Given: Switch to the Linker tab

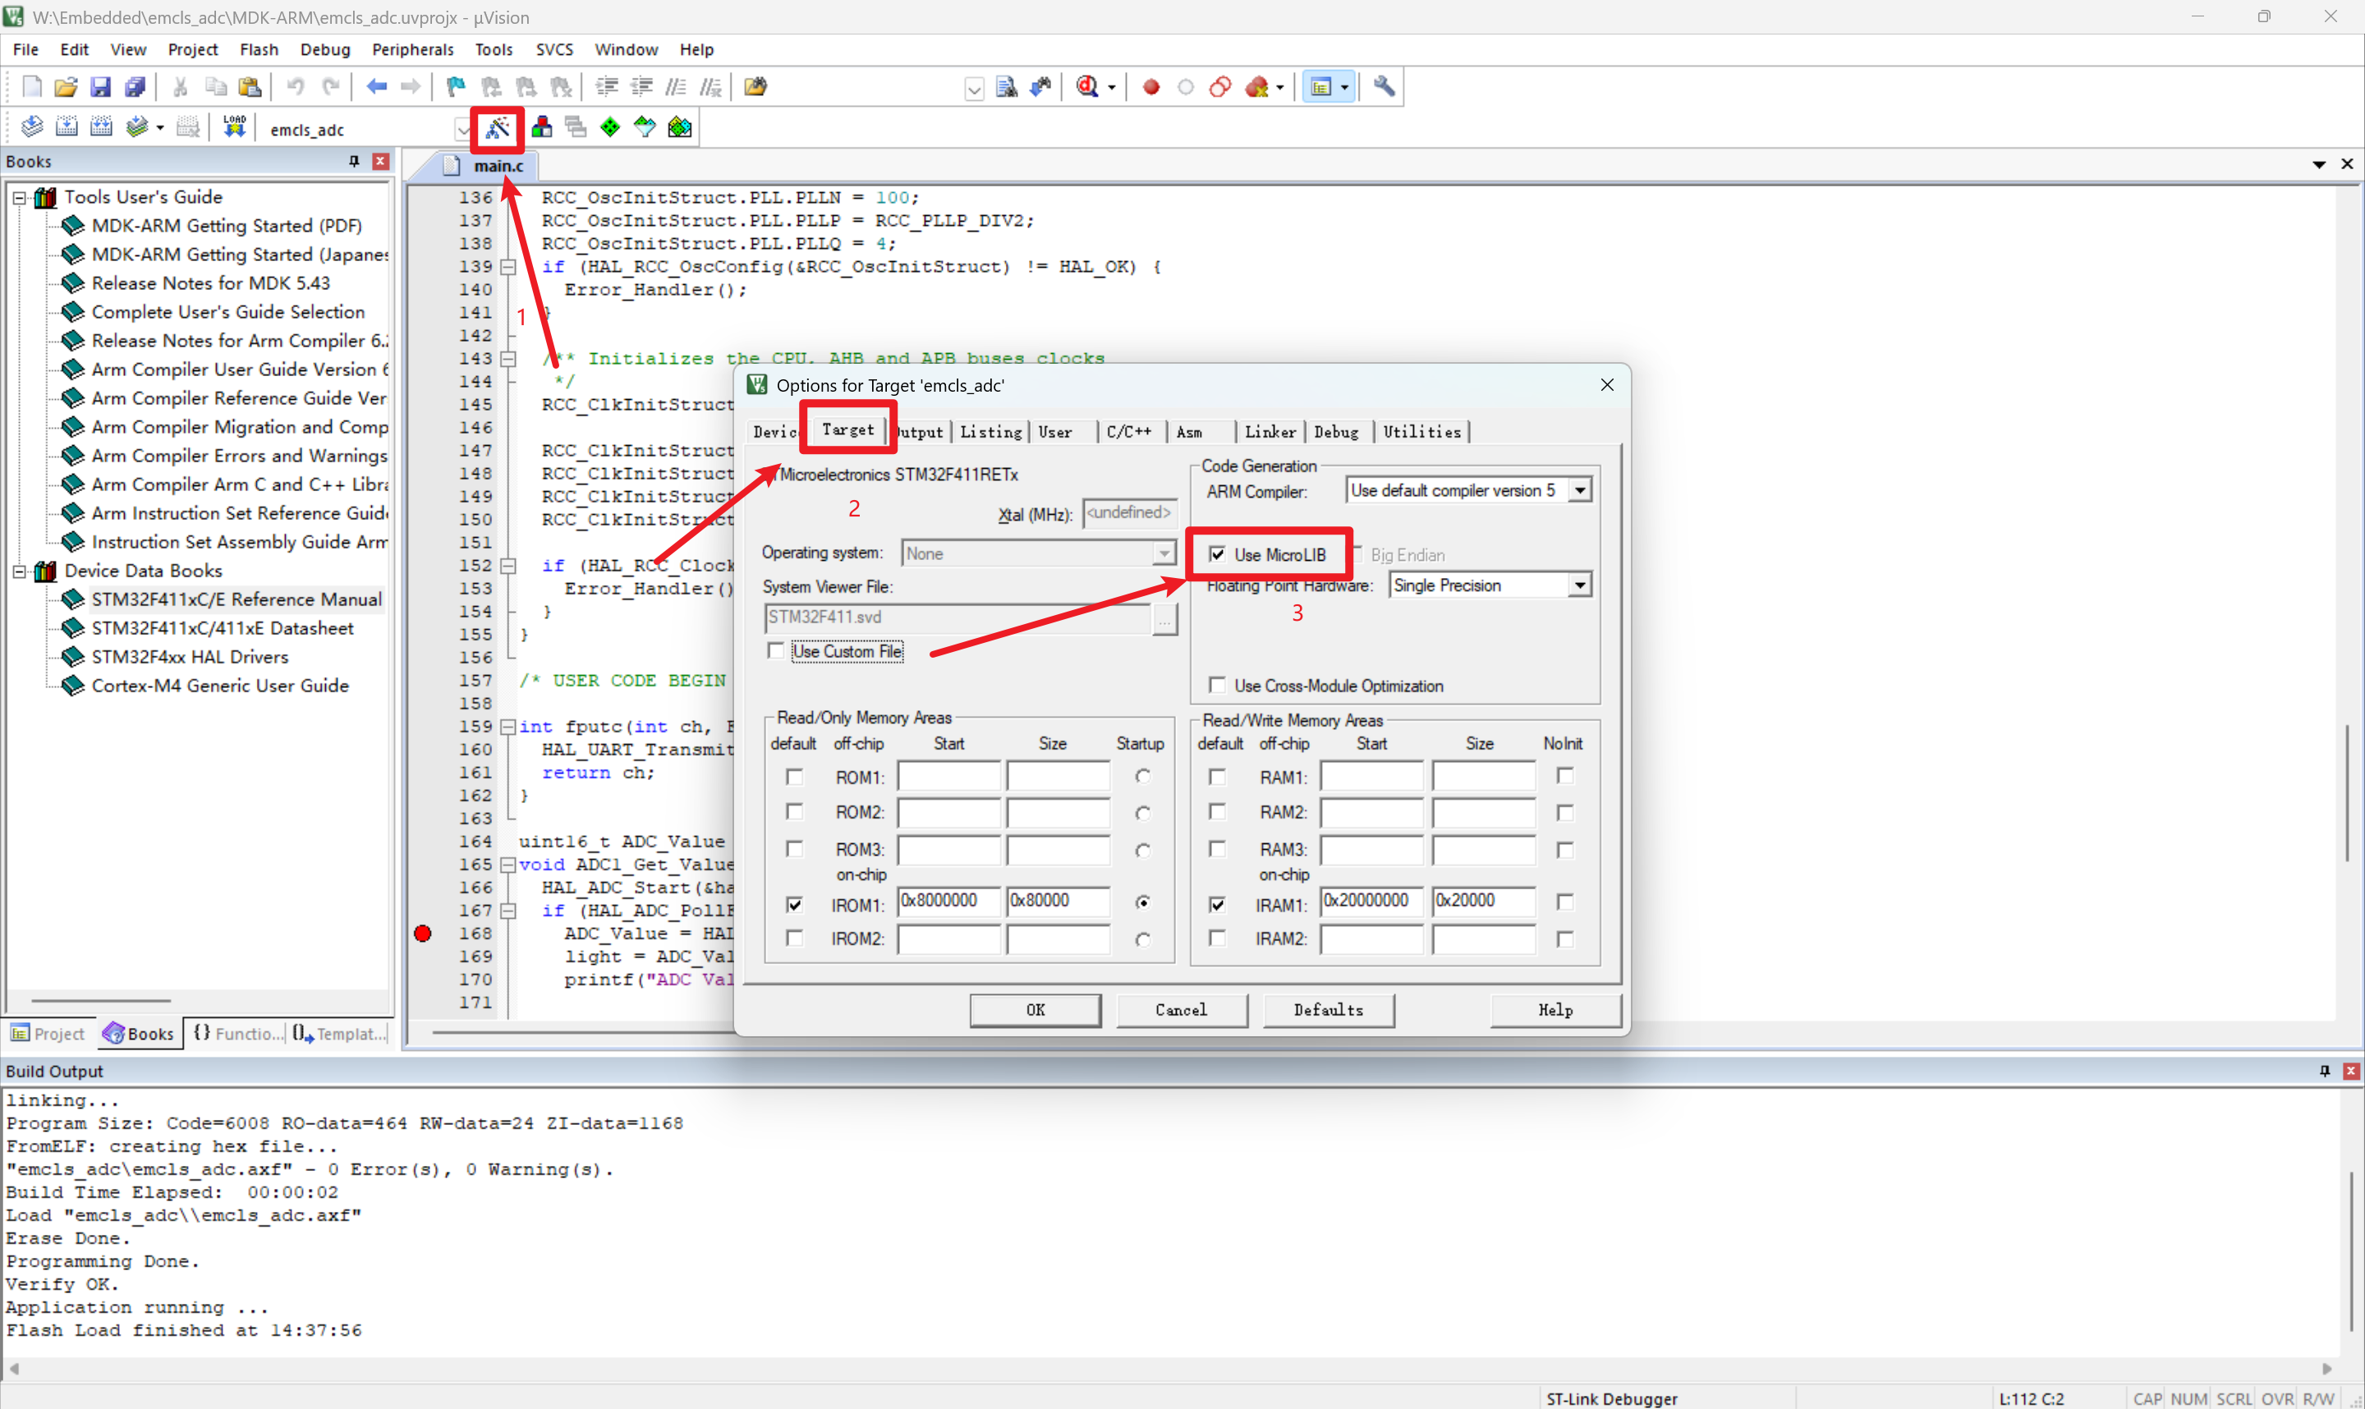Looking at the screenshot, I should [1270, 432].
